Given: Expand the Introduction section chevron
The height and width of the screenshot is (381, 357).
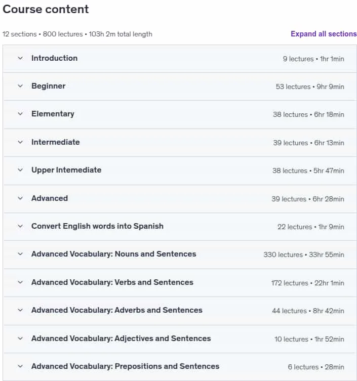Looking at the screenshot, I should pyautogui.click(x=20, y=58).
